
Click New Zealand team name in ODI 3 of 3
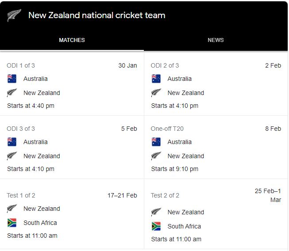(42, 156)
